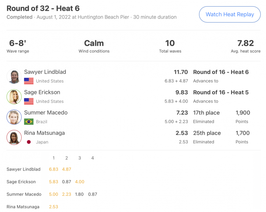Click the Japan flag icon

click(x=29, y=142)
